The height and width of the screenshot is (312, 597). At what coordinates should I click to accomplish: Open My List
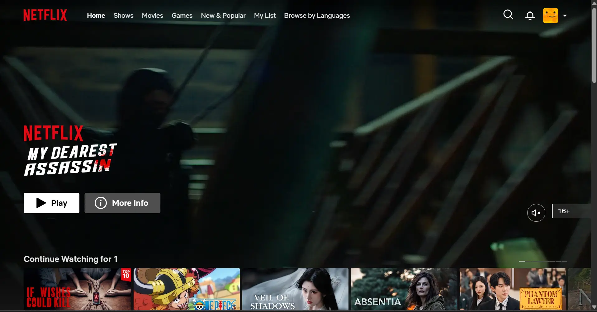tap(265, 16)
